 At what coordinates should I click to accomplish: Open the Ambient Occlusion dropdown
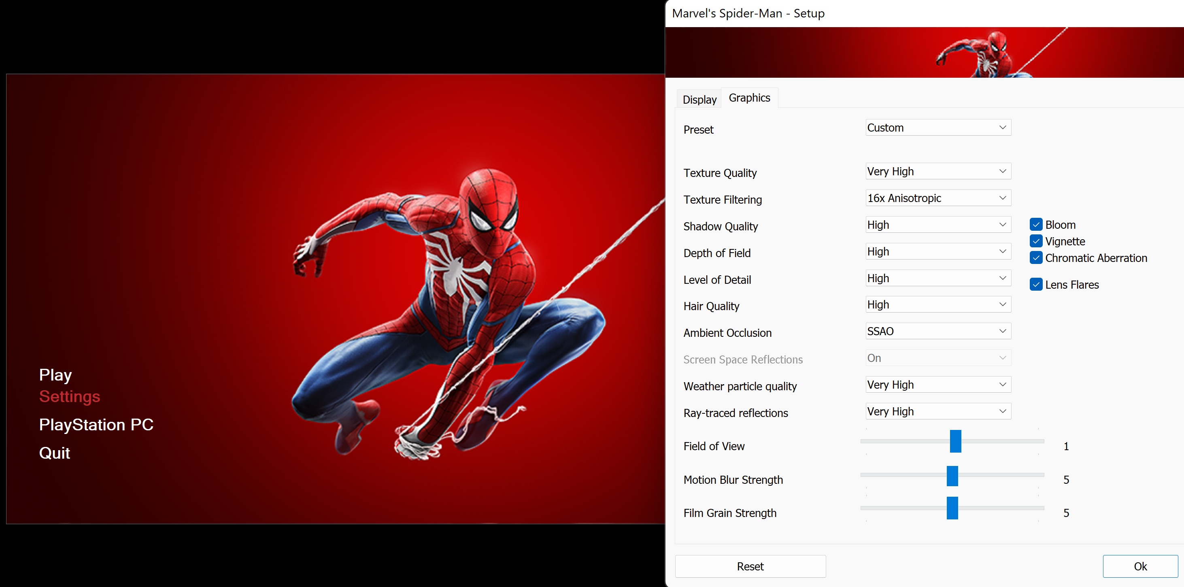tap(935, 332)
